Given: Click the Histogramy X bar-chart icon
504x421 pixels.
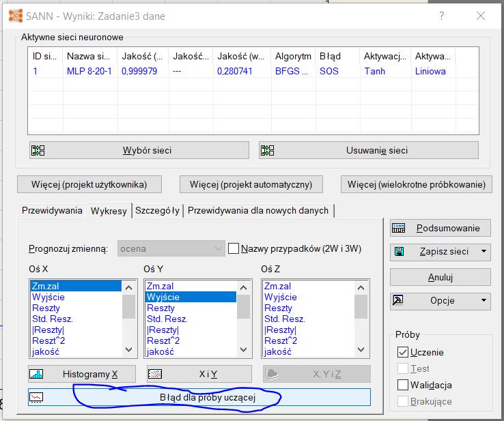Looking at the screenshot, I should point(36,374).
